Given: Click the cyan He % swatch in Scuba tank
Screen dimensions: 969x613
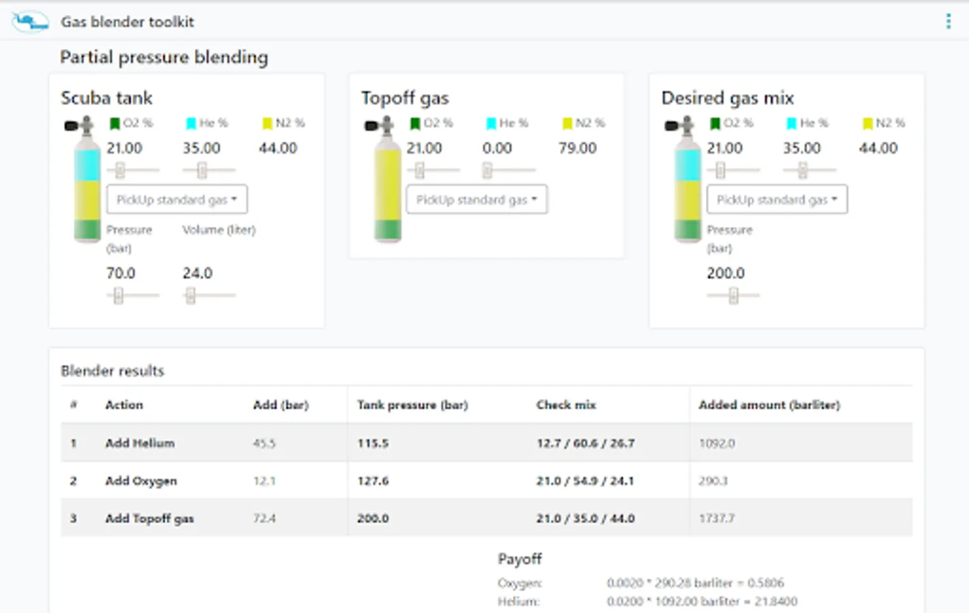Looking at the screenshot, I should point(191,123).
